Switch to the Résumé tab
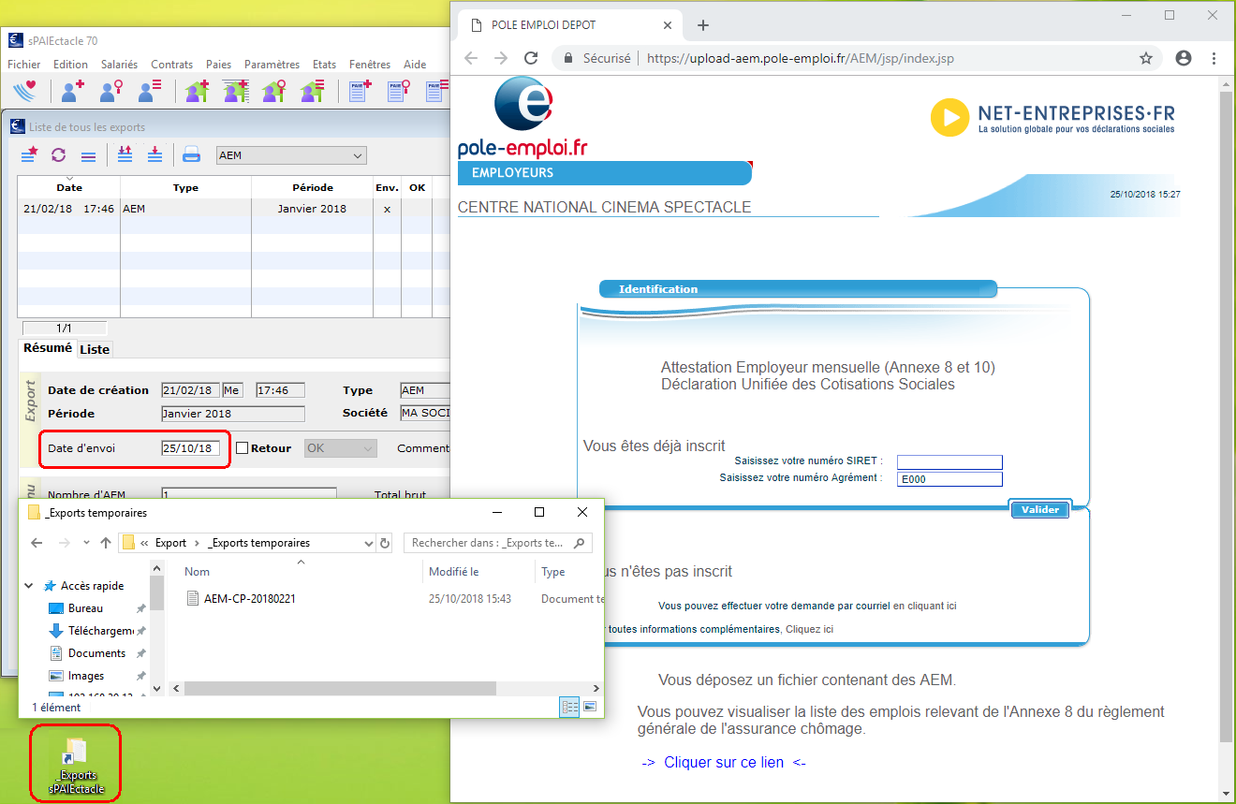Viewport: 1236px width, 804px height. [x=48, y=348]
